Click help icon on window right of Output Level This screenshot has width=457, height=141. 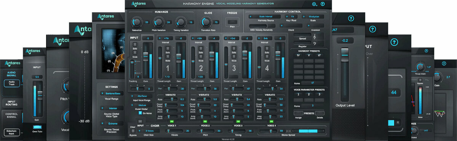pos(373,29)
